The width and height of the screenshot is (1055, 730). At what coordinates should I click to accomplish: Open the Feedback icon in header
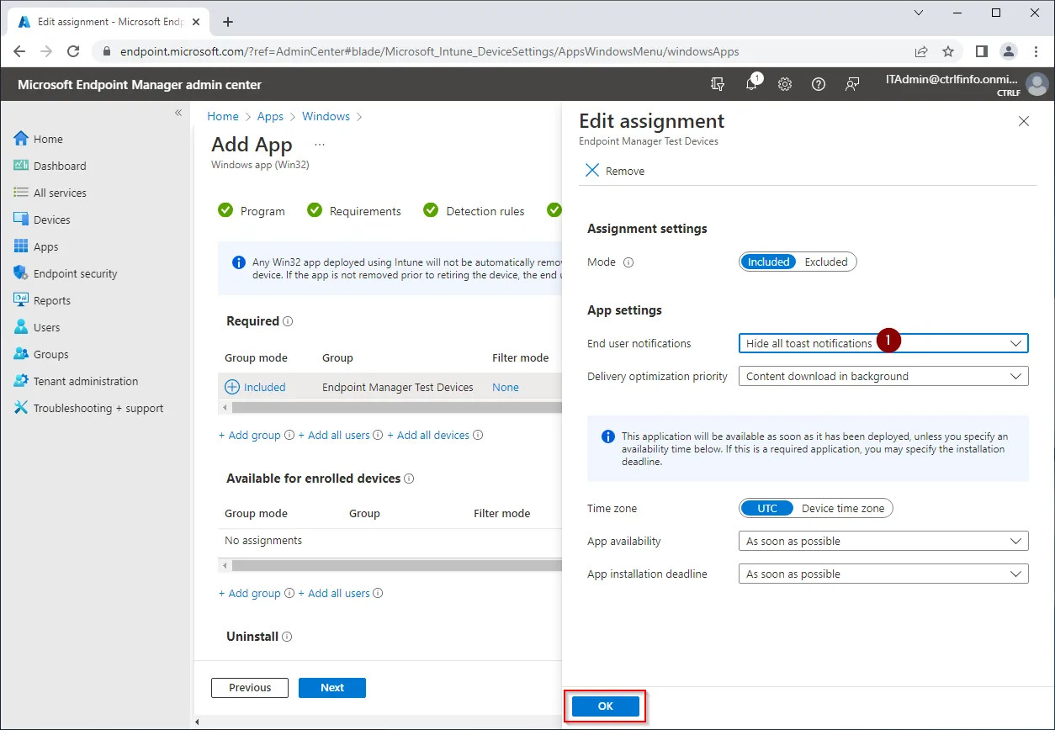tap(852, 84)
